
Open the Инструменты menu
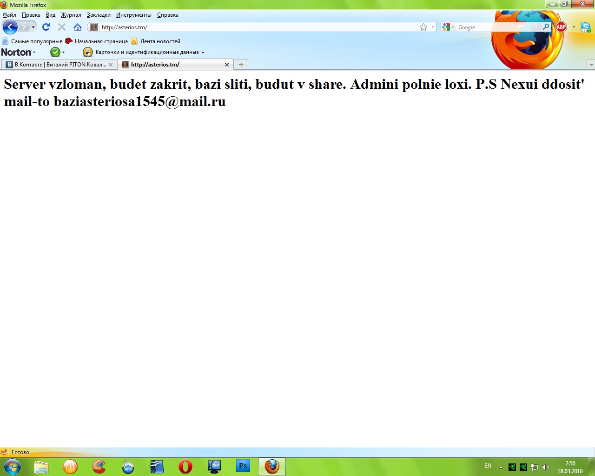pos(133,15)
